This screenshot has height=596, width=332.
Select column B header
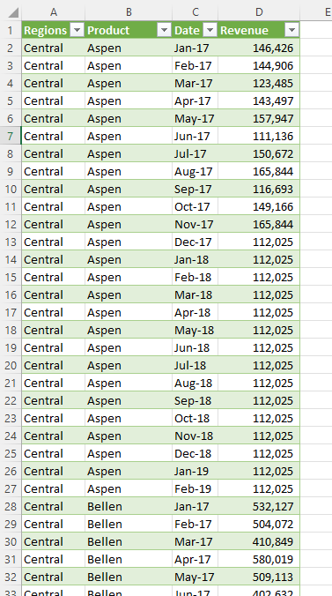click(129, 12)
